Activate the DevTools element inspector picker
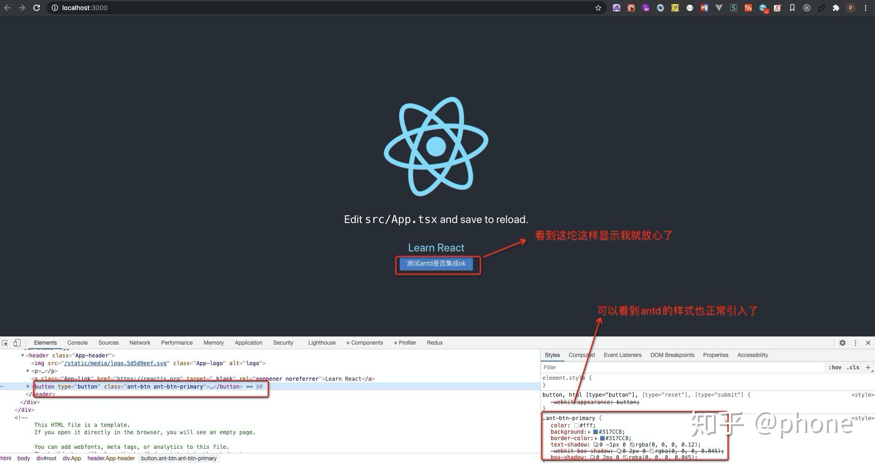875x463 pixels. point(5,343)
